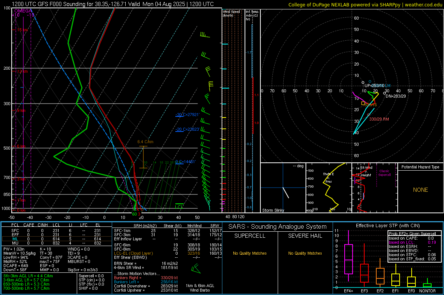
Task: Click the 850-500mb LR = 5.3 C/km line
Action: point(26,284)
